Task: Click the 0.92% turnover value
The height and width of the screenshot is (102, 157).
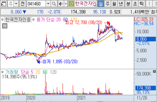Action: click(115, 12)
